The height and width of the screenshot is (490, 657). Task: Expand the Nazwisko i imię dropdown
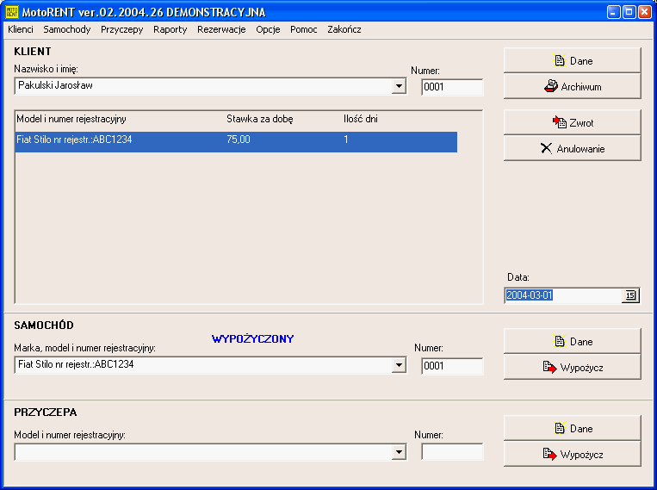point(399,86)
